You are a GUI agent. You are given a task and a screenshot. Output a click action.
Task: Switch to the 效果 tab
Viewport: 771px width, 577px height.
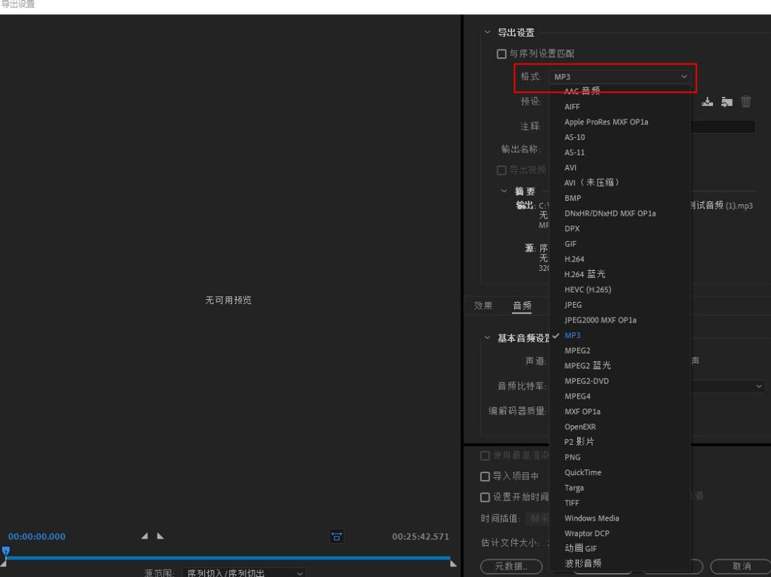click(x=483, y=305)
